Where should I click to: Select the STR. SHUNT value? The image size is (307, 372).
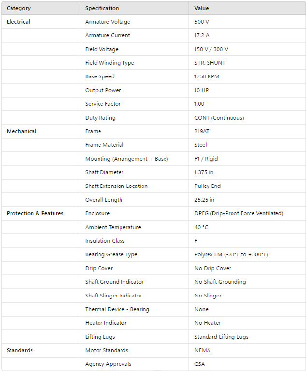coord(210,63)
